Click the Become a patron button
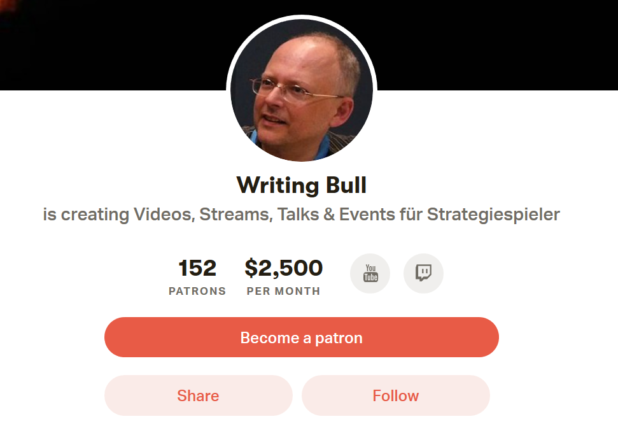This screenshot has width=618, height=440. tap(302, 337)
